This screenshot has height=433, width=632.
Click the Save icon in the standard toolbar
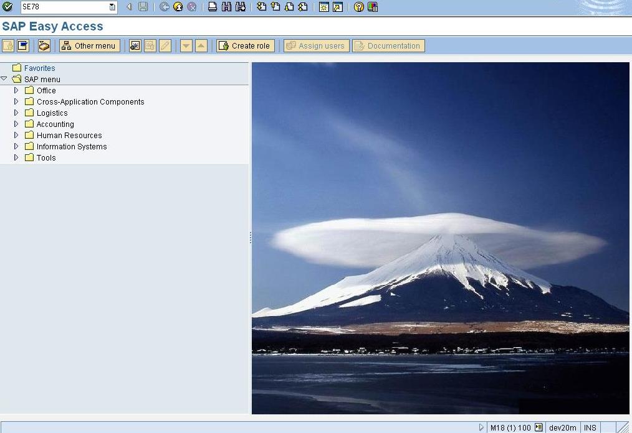[143, 7]
